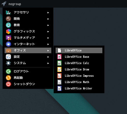Click the sliders icon for 設定
127x114 pixels.
(x=8, y=57)
